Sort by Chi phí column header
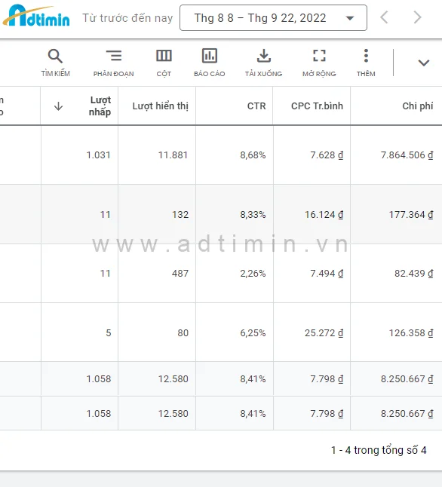 click(417, 106)
